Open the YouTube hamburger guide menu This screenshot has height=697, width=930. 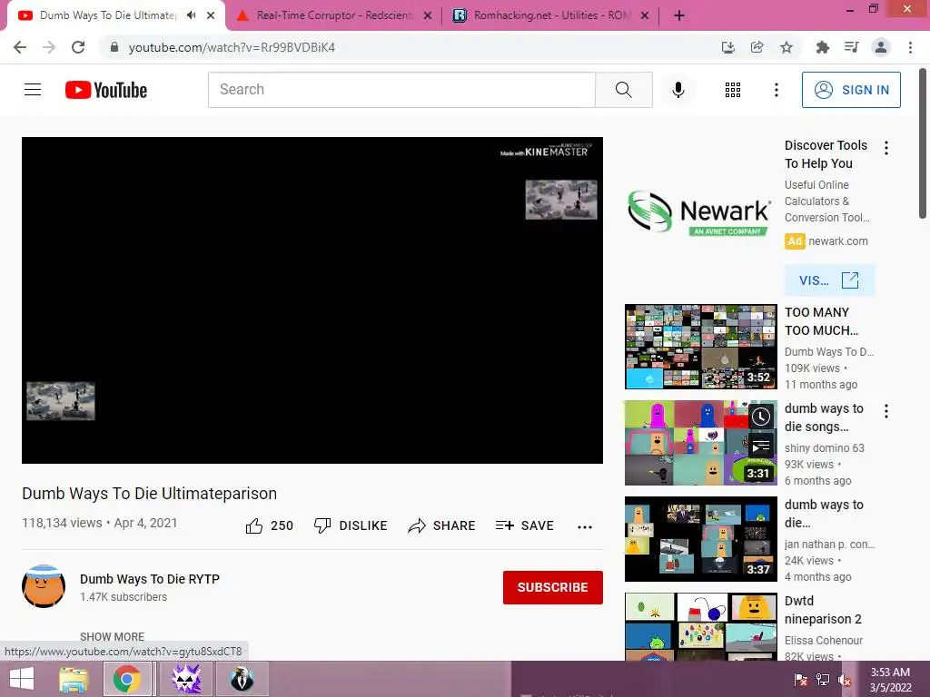33,90
